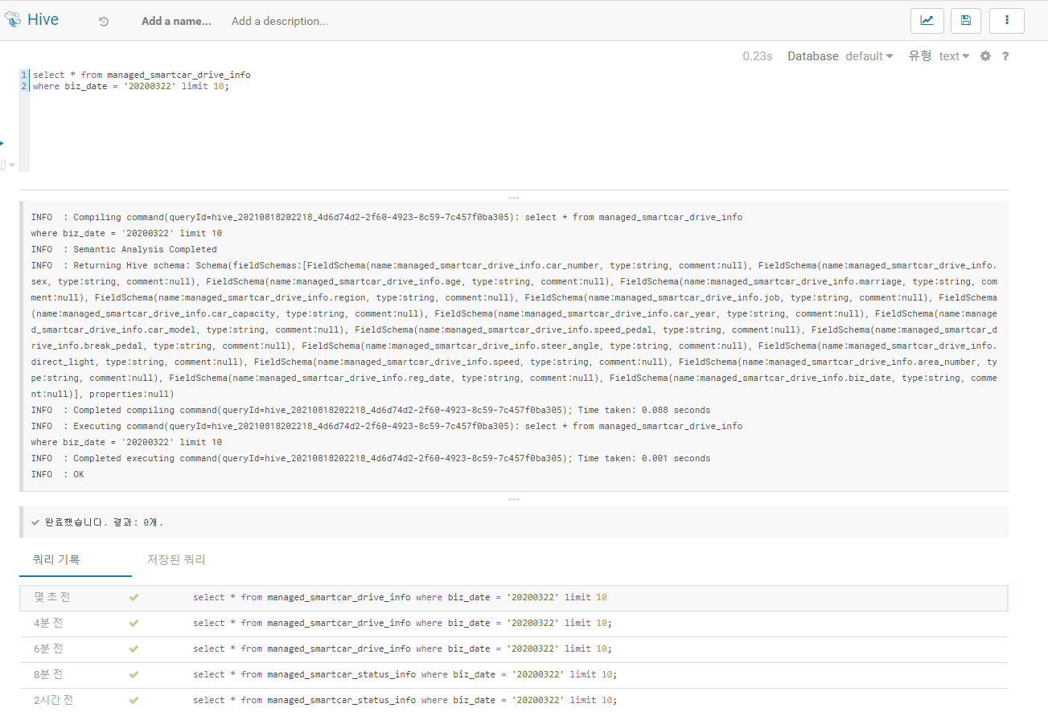1048x712 pixels.
Task: Open query history clock icon beside name field
Action: click(x=104, y=22)
